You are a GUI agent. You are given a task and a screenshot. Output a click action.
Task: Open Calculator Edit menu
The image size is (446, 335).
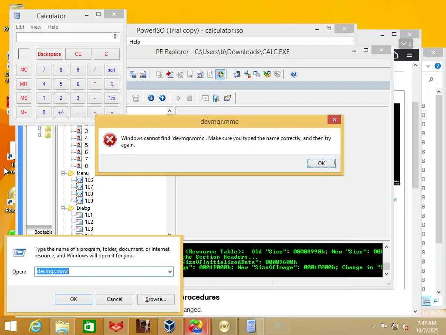(20, 27)
